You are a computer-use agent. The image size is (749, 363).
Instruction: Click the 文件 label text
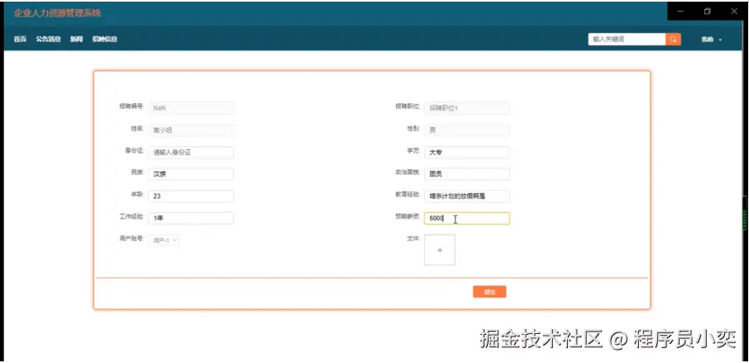pyautogui.click(x=413, y=238)
